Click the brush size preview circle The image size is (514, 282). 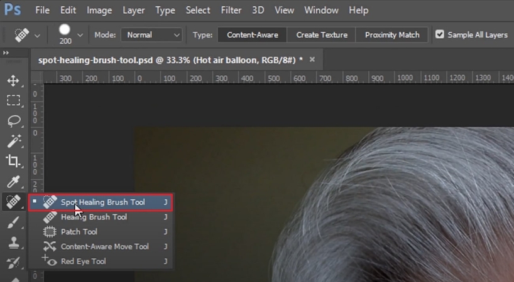click(65, 30)
